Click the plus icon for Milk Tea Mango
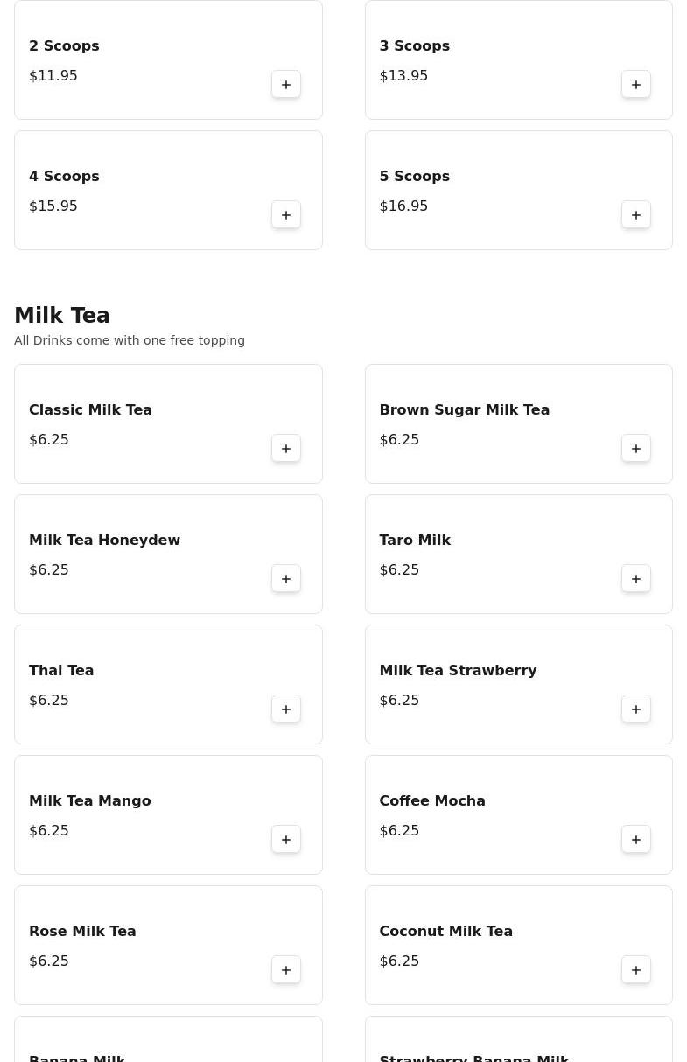The height and width of the screenshot is (1062, 687). [x=286, y=840]
